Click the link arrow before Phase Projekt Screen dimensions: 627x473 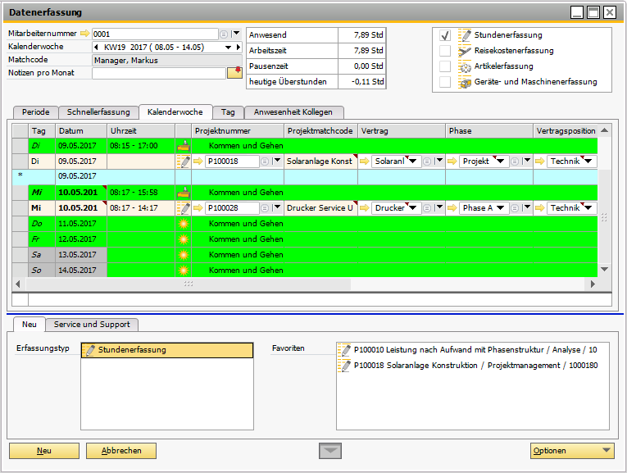pos(452,161)
